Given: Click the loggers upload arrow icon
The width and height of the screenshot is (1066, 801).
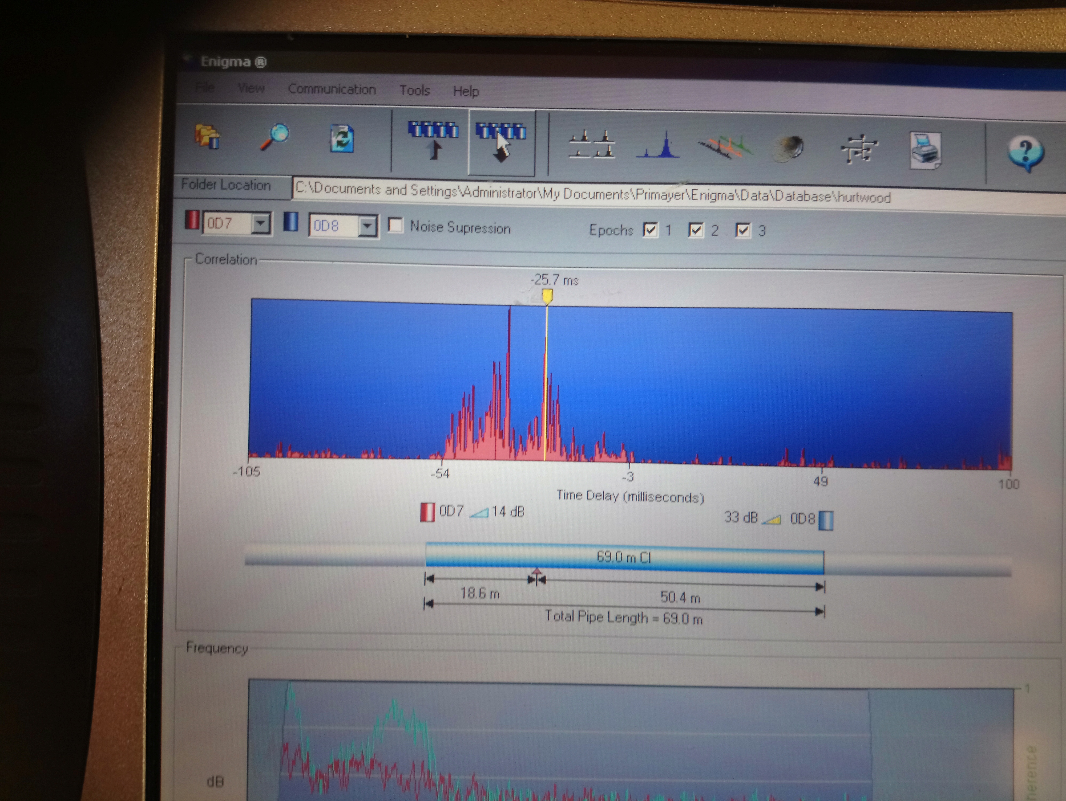Looking at the screenshot, I should [433, 140].
